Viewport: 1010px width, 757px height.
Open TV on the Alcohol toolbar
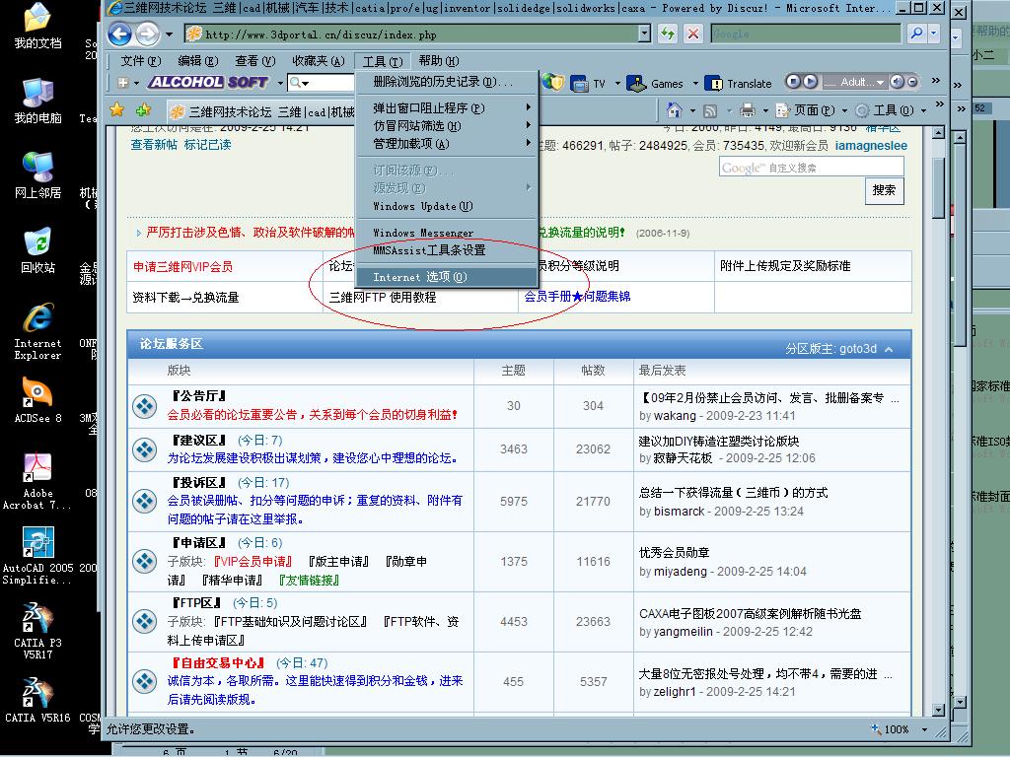pyautogui.click(x=588, y=83)
